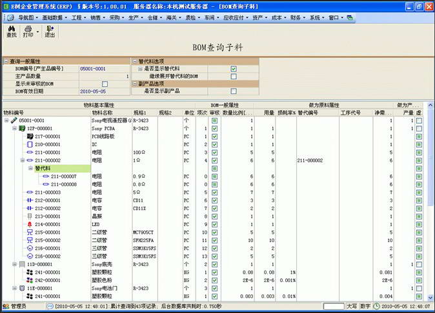
Task: Click the 打印 printer icon
Action: [28, 28]
